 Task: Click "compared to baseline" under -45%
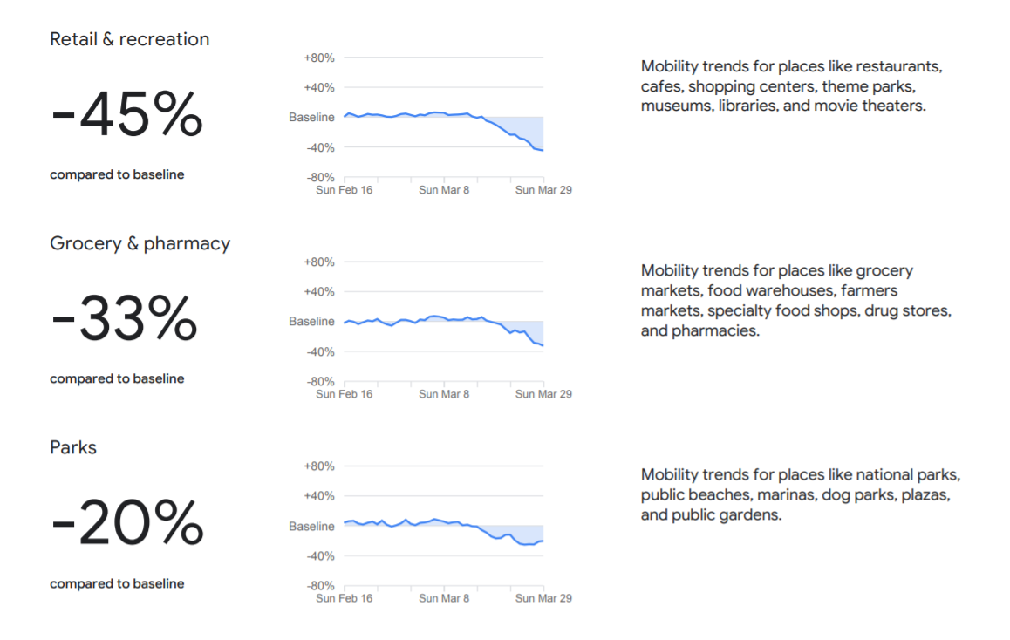(x=117, y=174)
